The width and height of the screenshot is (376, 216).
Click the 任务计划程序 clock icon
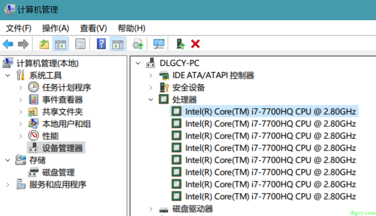pyautogui.click(x=33, y=87)
